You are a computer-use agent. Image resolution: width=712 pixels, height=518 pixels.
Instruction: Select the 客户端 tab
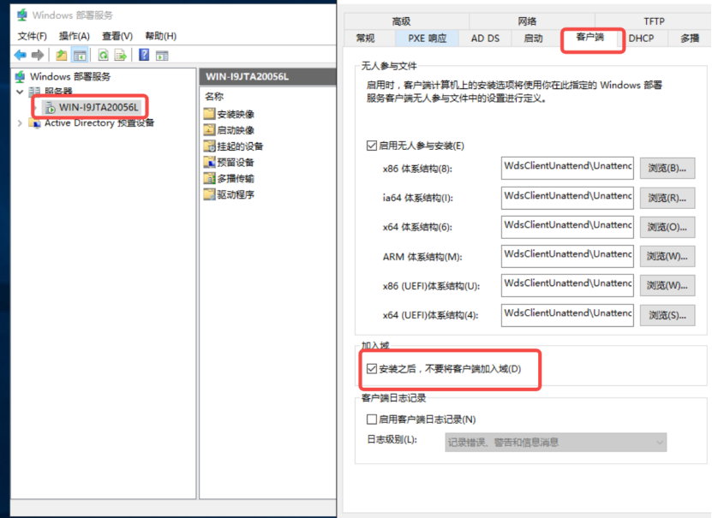coord(590,38)
